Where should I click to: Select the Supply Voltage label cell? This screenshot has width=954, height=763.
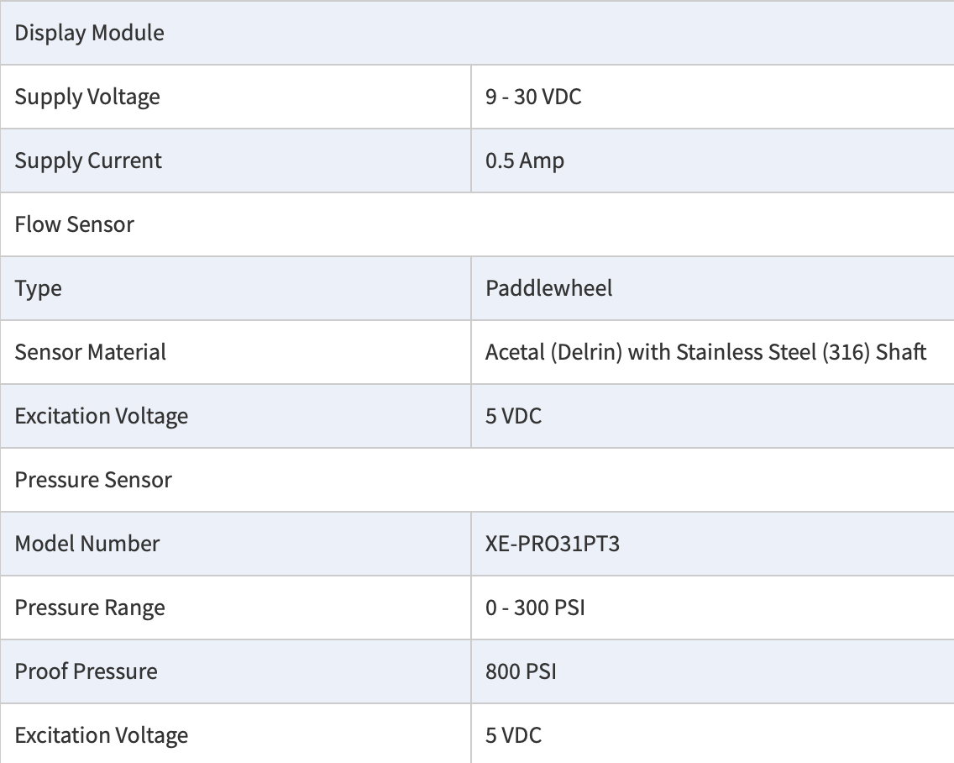pyautogui.click(x=87, y=97)
